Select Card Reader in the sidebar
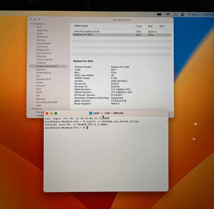This screenshot has width=214, height=209. pyautogui.click(x=44, y=43)
